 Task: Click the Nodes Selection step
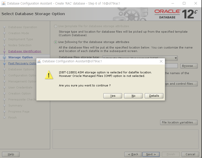(x=20, y=45)
